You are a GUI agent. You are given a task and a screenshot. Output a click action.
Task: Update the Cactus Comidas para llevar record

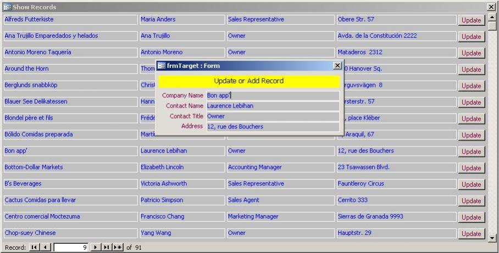472,201
